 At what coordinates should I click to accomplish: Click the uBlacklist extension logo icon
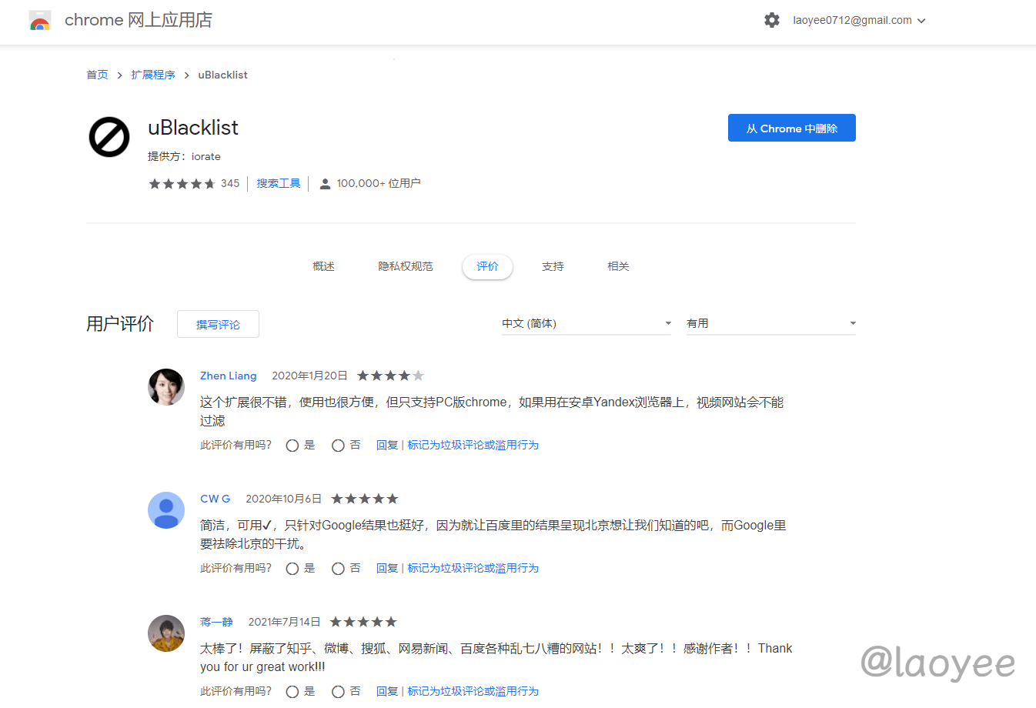[109, 137]
